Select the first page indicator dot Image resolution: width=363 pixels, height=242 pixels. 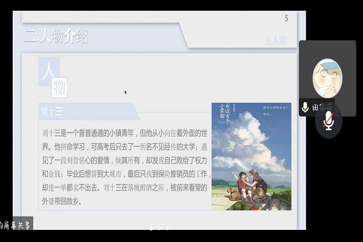(x=151, y=228)
